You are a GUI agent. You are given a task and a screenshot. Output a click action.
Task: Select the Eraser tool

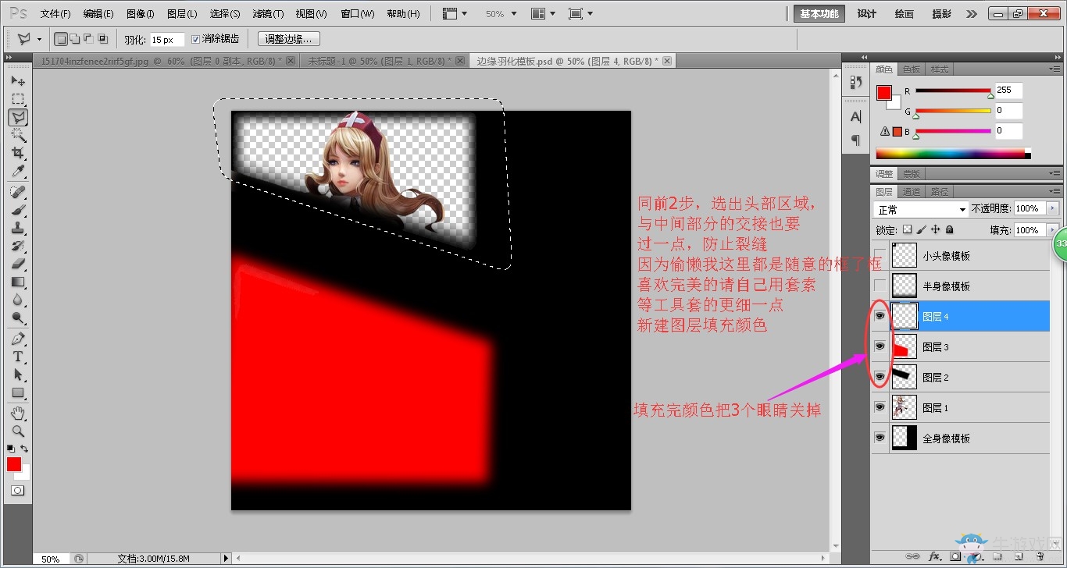point(18,264)
